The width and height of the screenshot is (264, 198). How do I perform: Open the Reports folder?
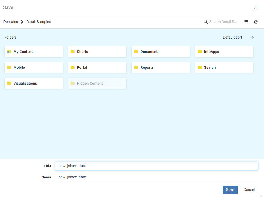point(161,67)
